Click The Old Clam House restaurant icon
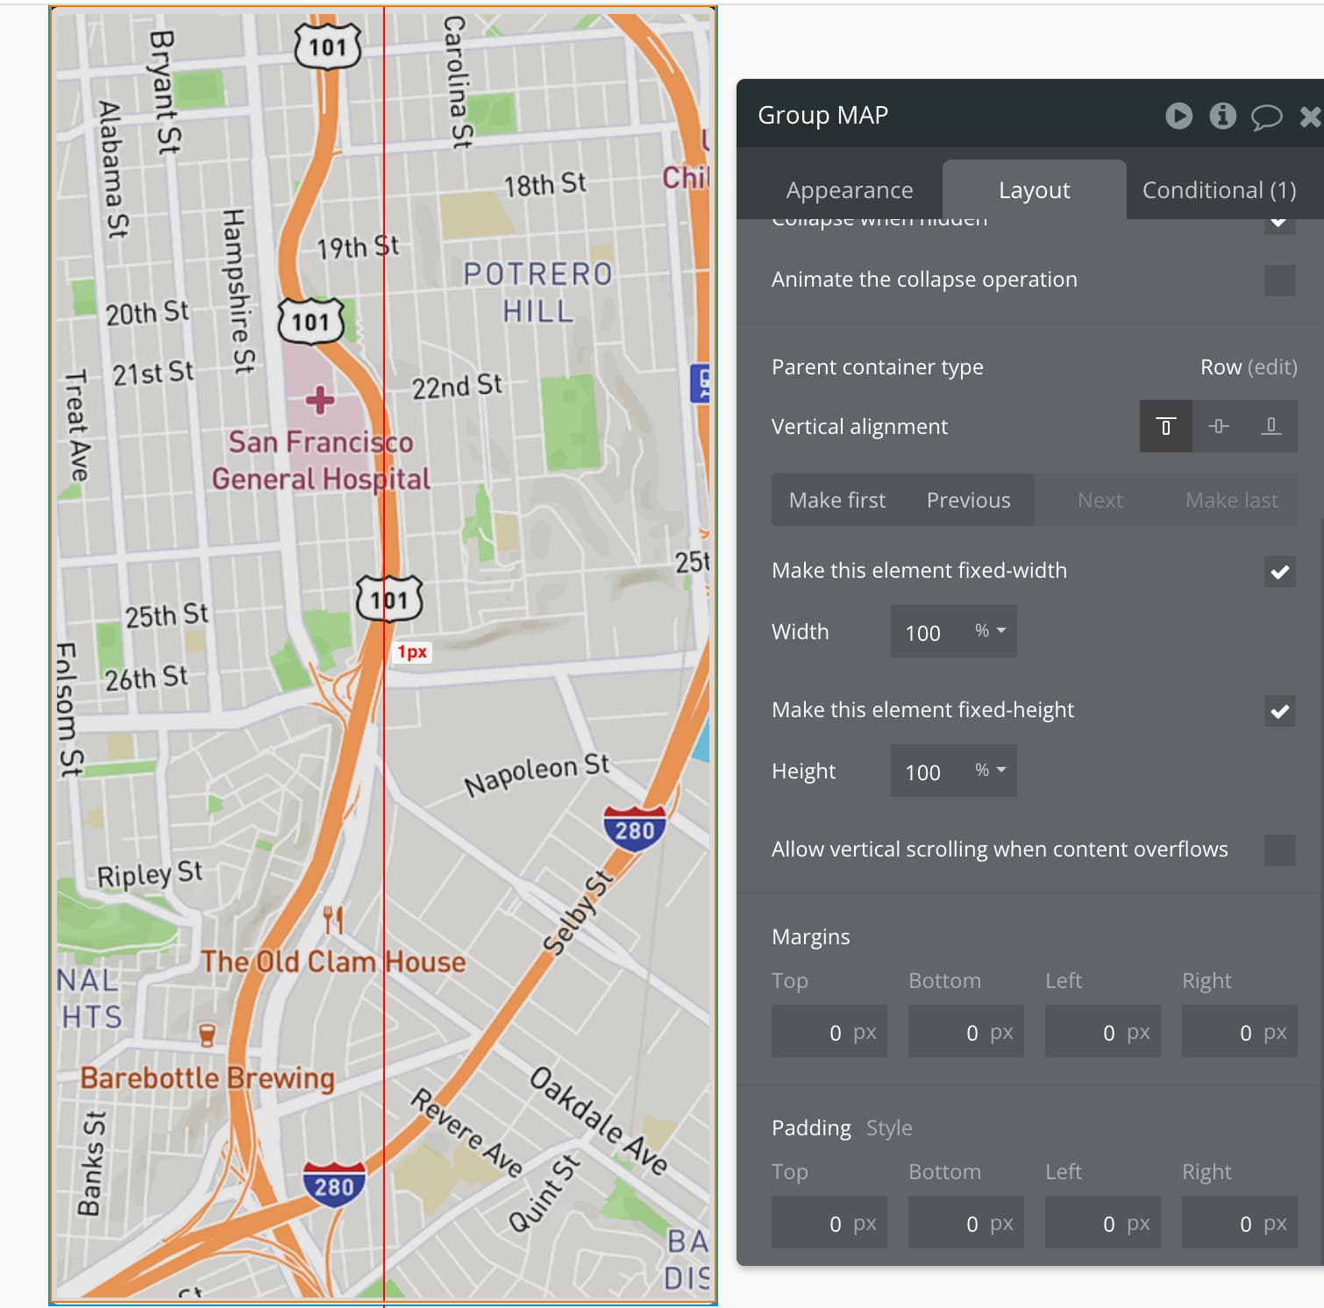The image size is (1324, 1308). 333,920
